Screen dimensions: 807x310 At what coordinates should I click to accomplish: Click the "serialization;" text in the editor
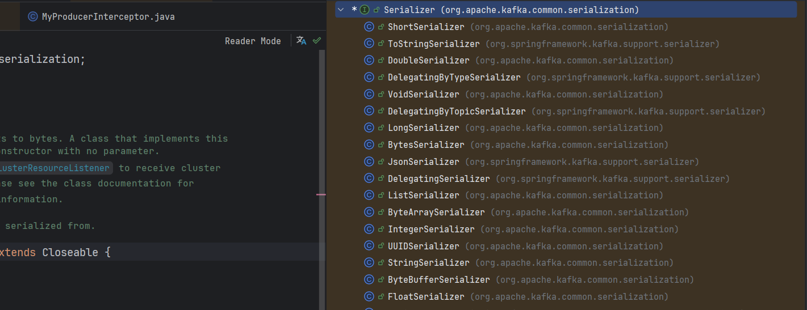tap(43, 59)
